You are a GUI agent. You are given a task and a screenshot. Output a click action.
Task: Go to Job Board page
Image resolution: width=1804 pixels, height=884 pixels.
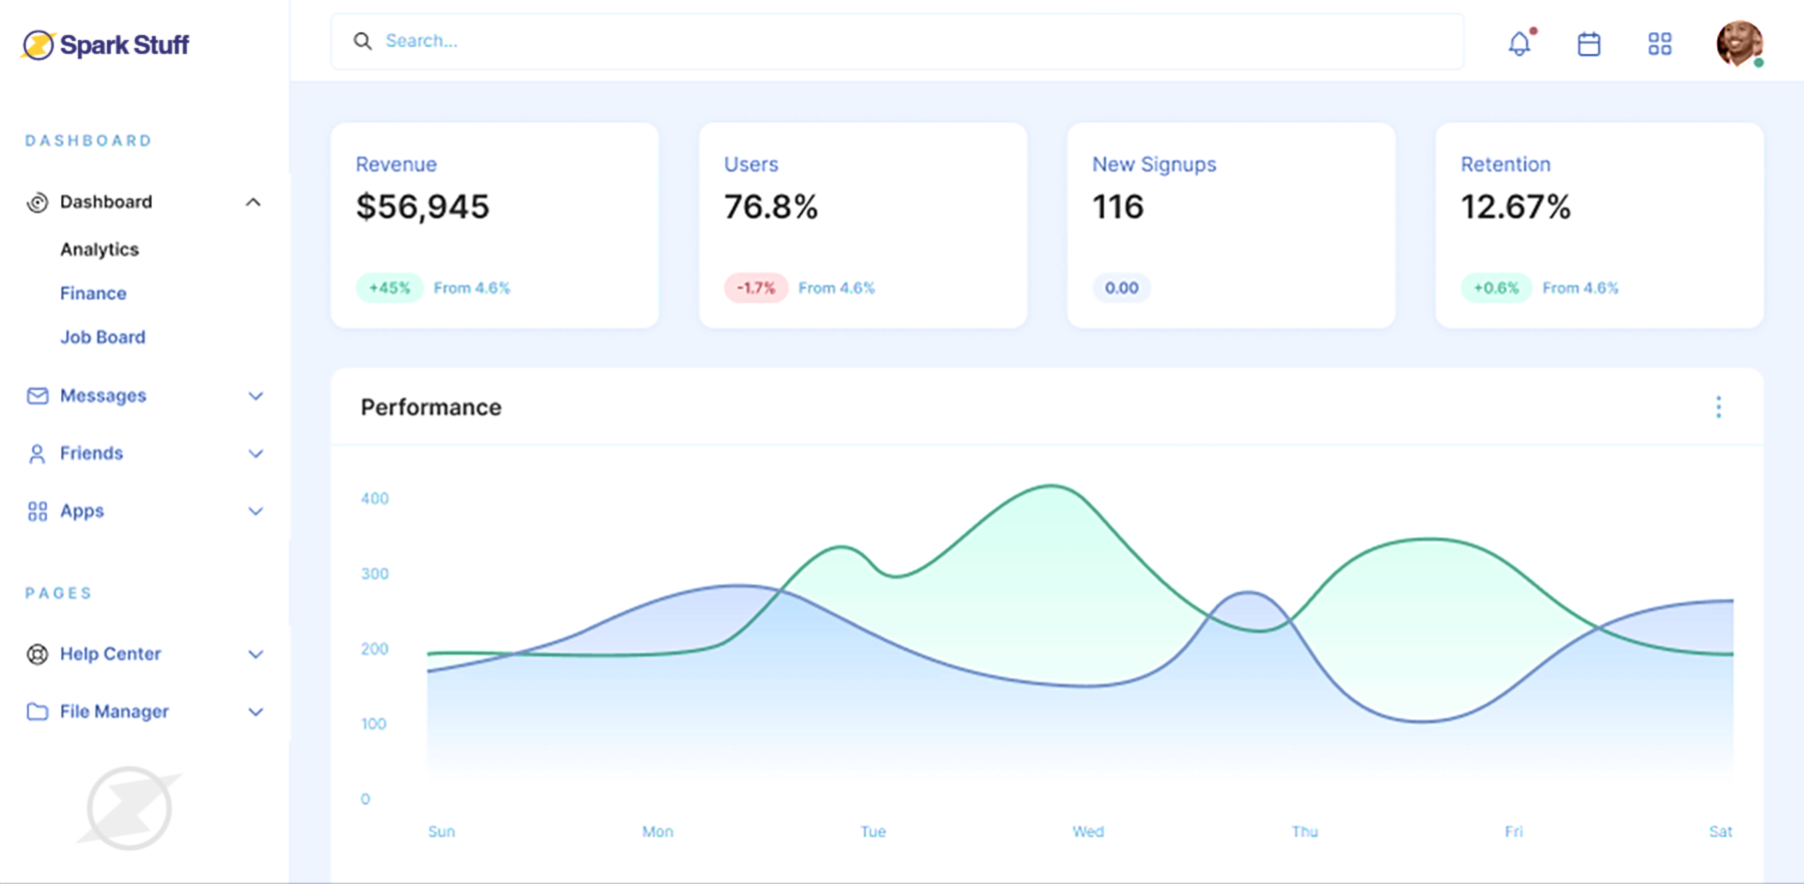point(102,338)
